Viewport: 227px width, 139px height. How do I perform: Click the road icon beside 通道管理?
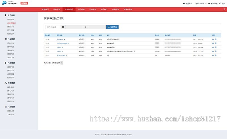5,83
